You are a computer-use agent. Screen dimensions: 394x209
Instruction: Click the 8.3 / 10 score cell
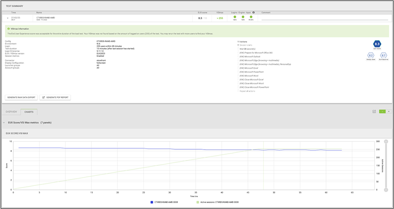click(202, 18)
